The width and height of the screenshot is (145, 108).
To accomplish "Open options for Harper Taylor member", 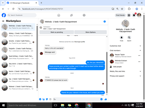I will (x=139, y=56).
